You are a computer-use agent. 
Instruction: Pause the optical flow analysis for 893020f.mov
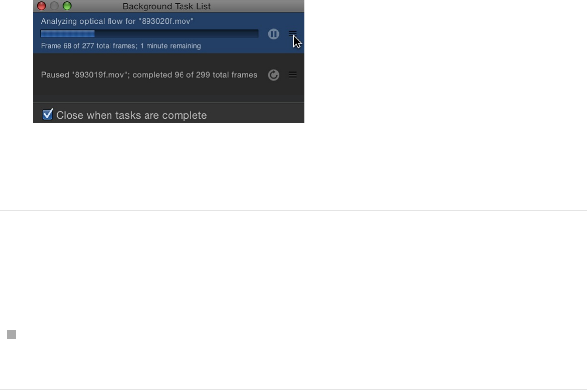[274, 34]
